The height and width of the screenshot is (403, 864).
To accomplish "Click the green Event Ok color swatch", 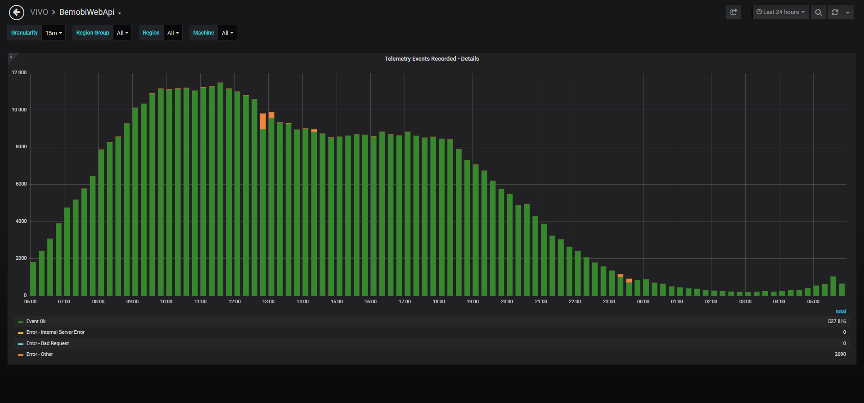I will [x=21, y=322].
